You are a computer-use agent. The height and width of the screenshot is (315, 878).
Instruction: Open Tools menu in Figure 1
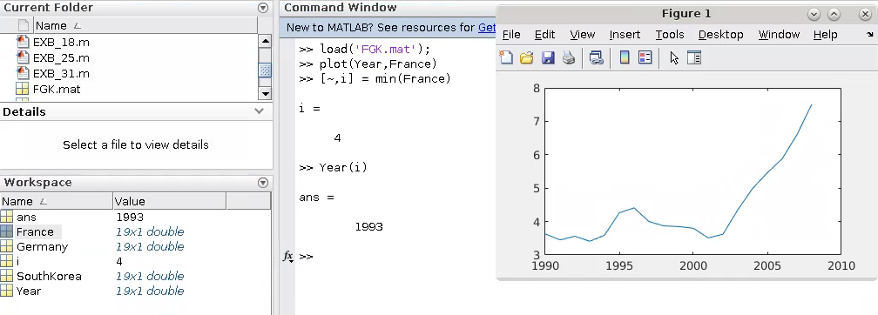click(670, 35)
